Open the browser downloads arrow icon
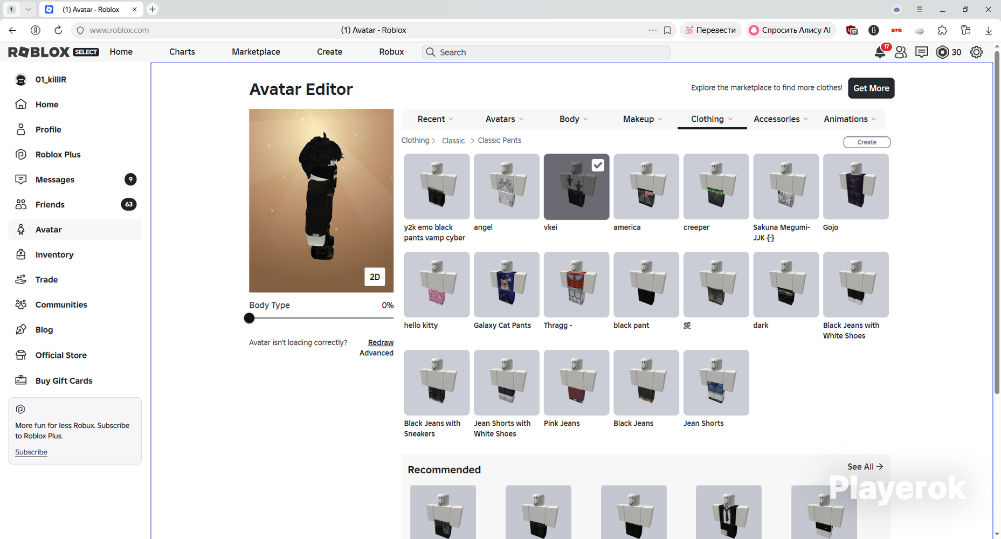 coord(989,30)
